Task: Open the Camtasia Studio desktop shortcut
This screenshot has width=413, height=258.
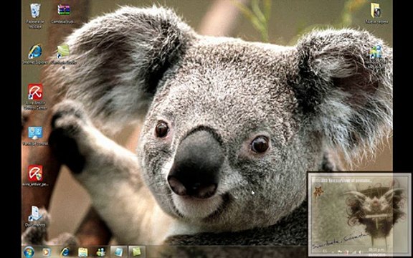Action: coord(64,10)
